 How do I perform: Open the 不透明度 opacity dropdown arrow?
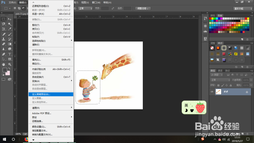point(251,80)
